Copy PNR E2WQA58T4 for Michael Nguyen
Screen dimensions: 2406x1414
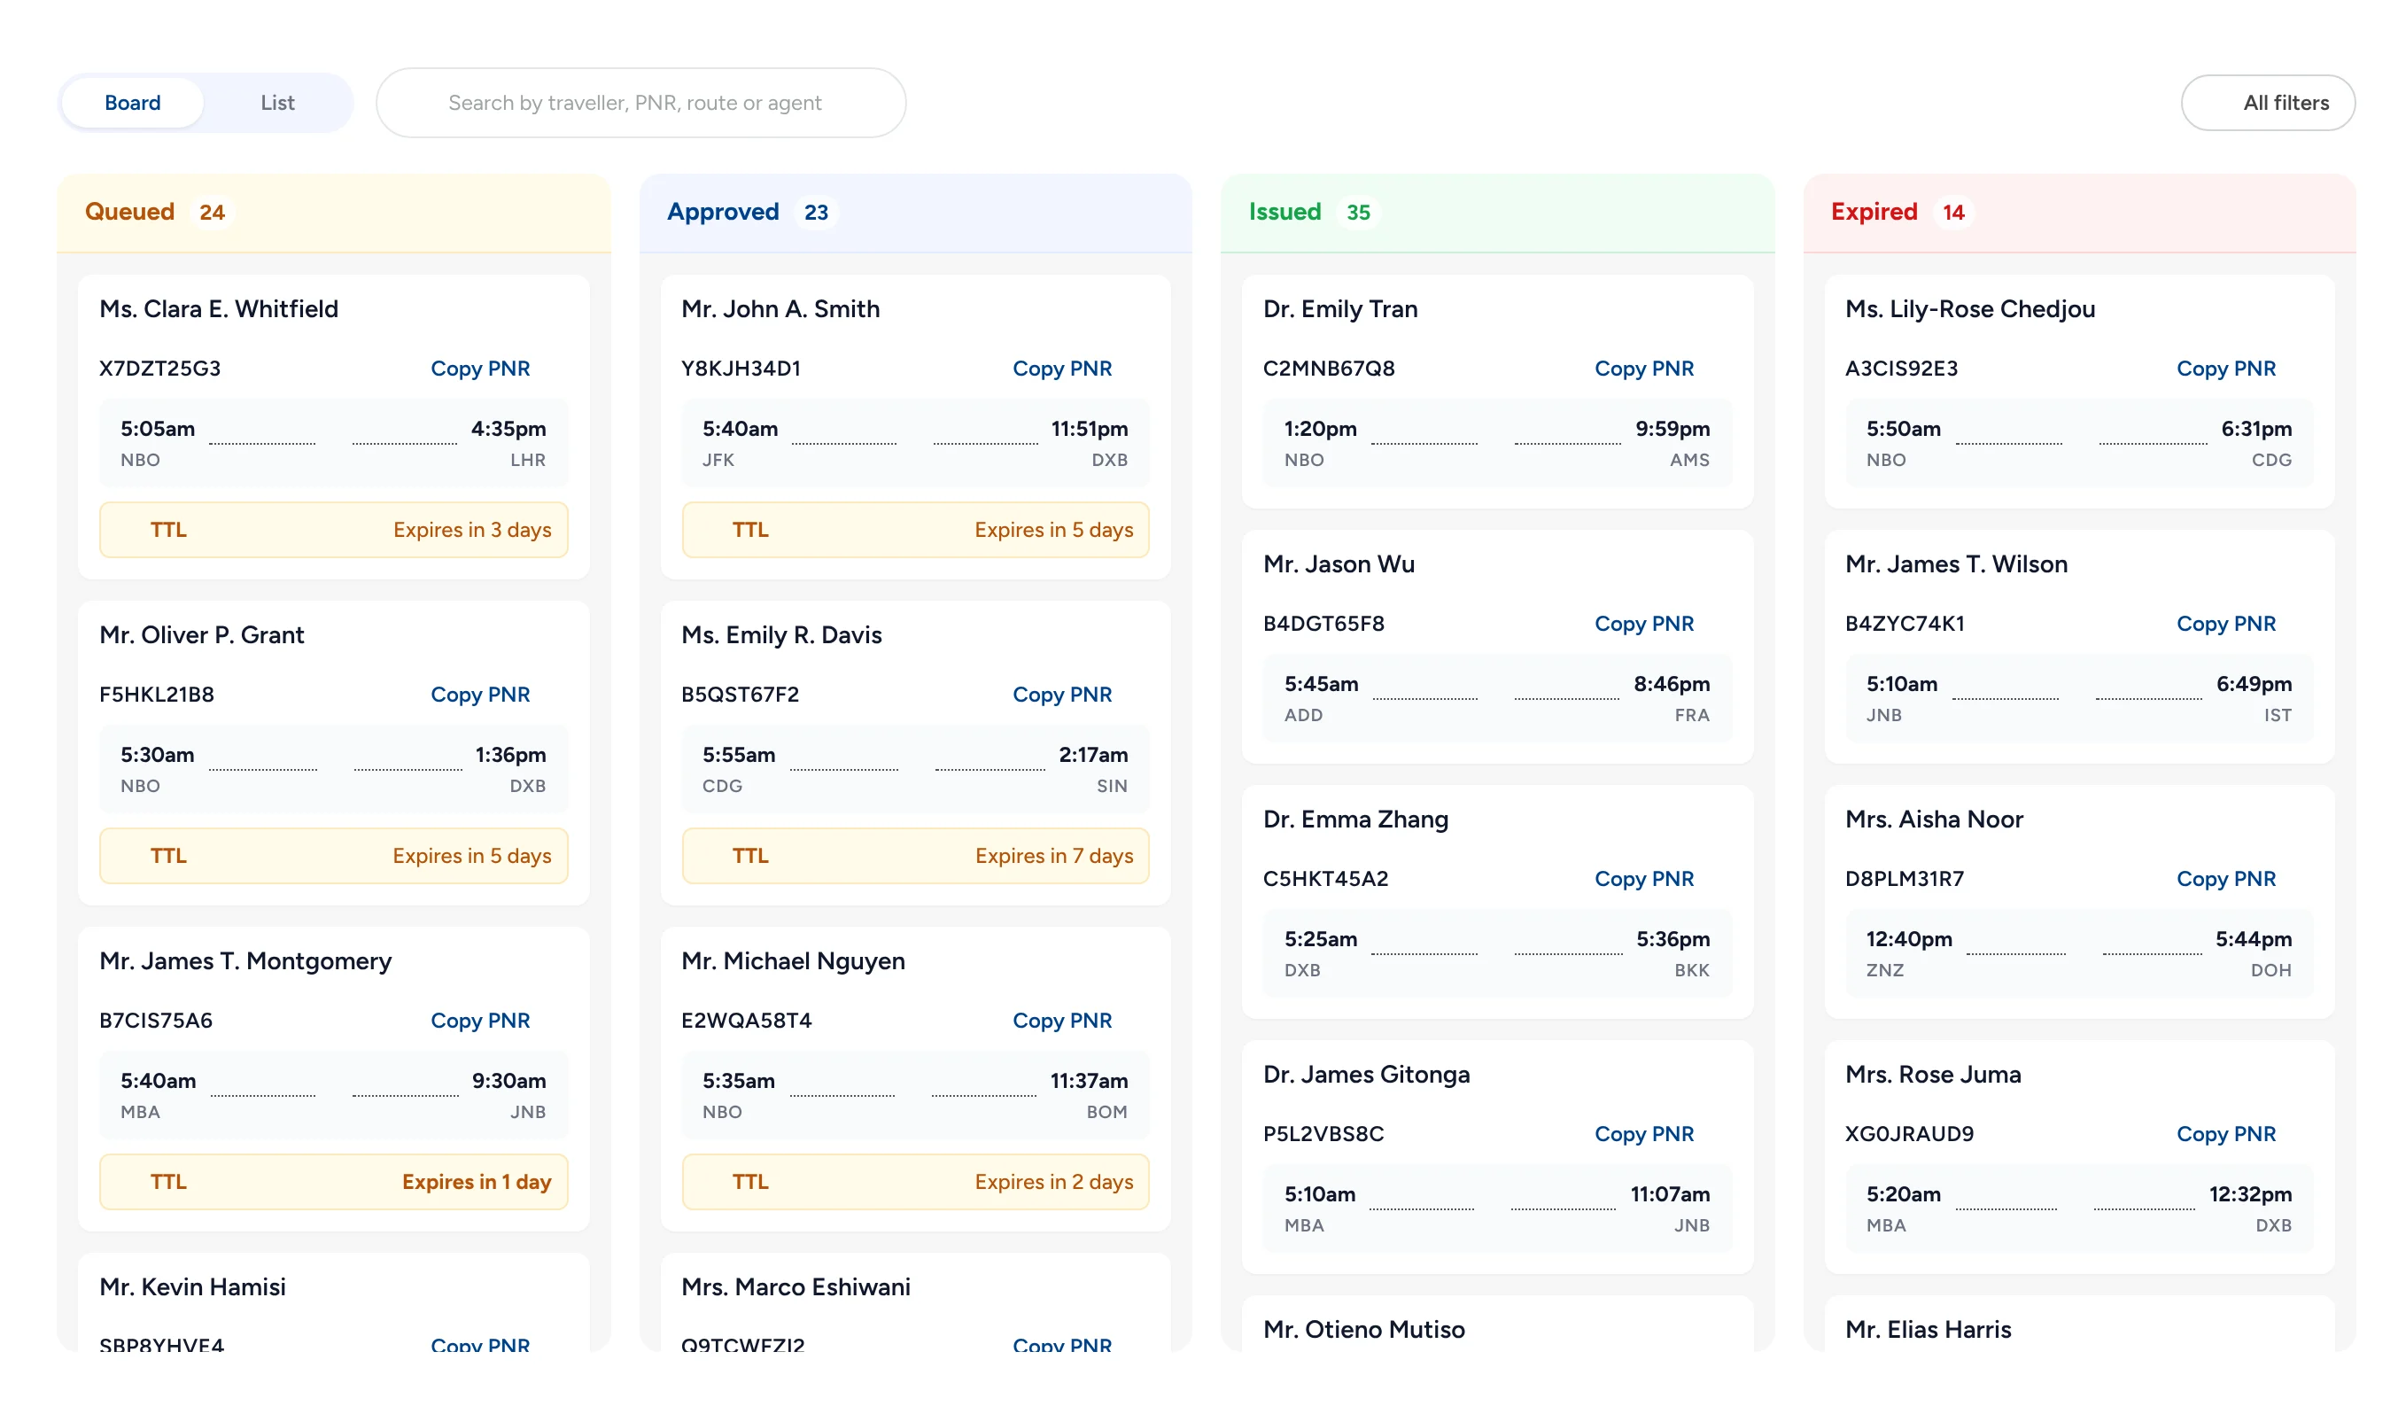(x=1061, y=1019)
